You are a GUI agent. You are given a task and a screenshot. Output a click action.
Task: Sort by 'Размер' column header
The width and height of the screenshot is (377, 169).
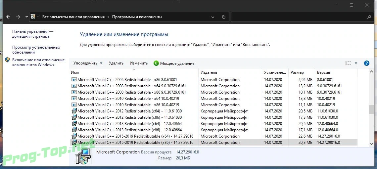coord(302,72)
